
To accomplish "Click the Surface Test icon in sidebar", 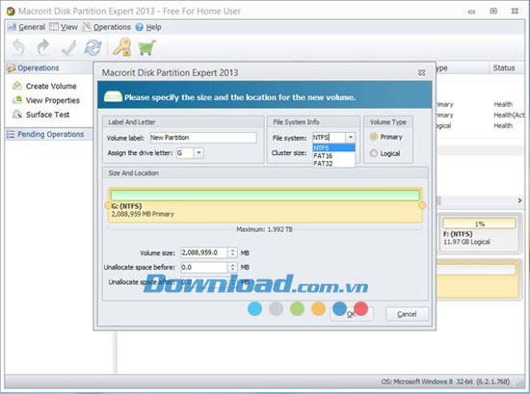I will [17, 115].
